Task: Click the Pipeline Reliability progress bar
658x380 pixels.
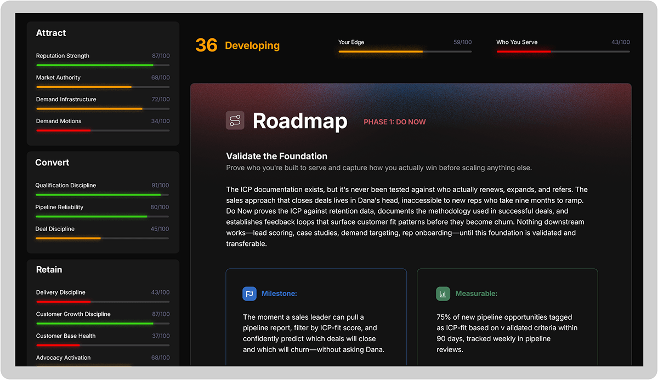Action: 103,216
